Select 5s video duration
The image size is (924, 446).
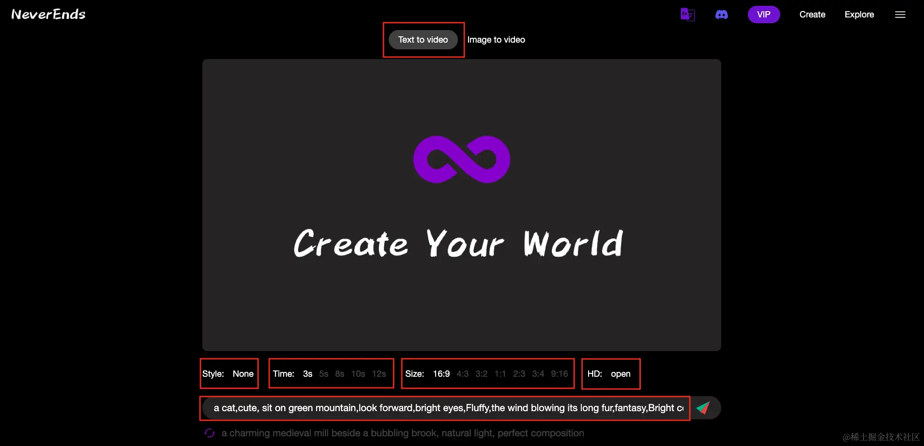[x=324, y=374]
